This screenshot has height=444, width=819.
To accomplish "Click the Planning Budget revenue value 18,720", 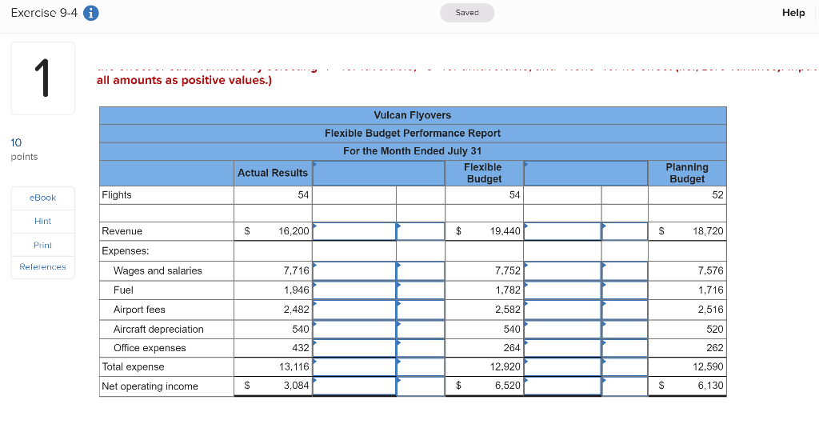I will coord(708,231).
